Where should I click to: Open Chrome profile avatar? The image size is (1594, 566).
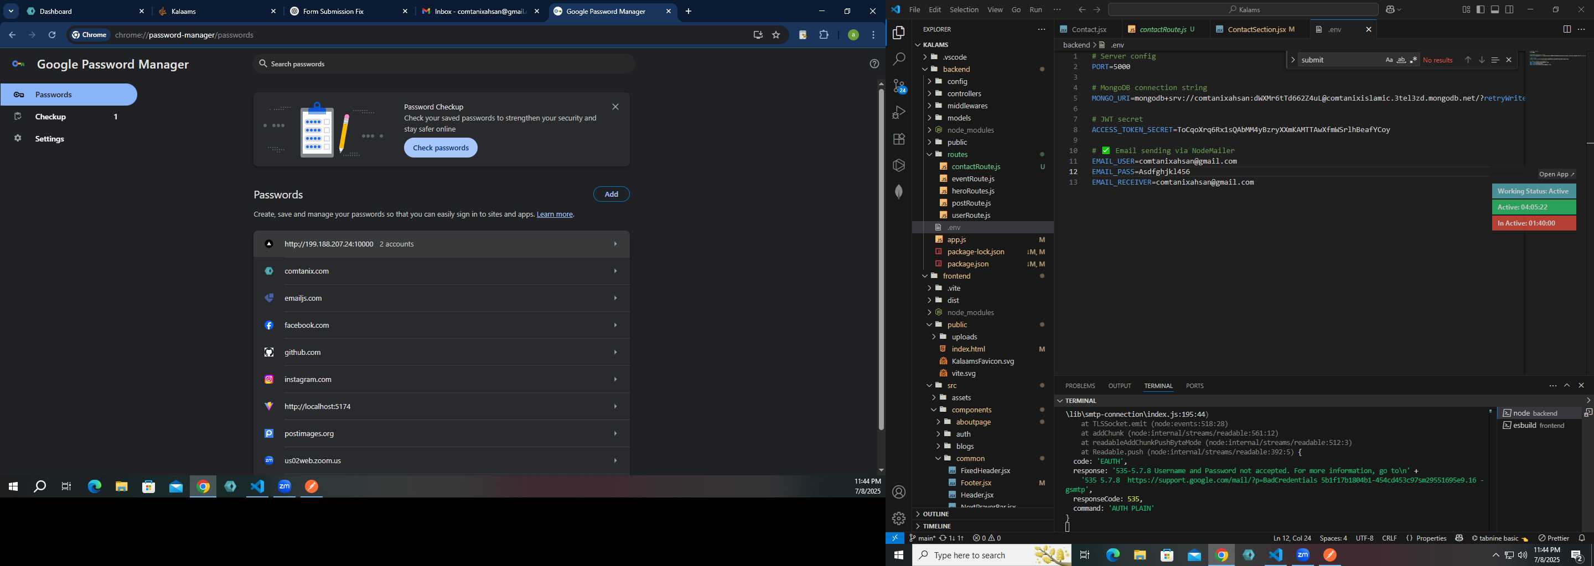[853, 35]
